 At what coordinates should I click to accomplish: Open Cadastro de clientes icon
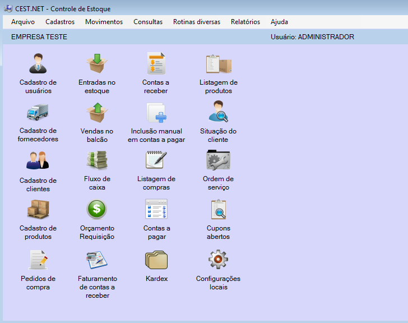click(x=38, y=161)
